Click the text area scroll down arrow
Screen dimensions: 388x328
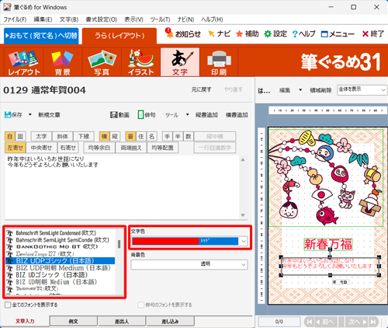243,215
